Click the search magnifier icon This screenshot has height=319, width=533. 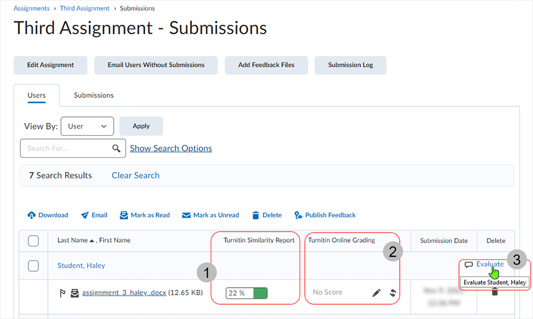tap(116, 148)
